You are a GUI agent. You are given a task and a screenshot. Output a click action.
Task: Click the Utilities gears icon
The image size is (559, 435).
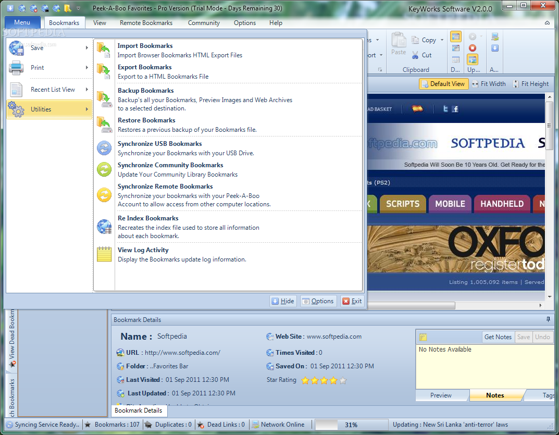pyautogui.click(x=16, y=109)
